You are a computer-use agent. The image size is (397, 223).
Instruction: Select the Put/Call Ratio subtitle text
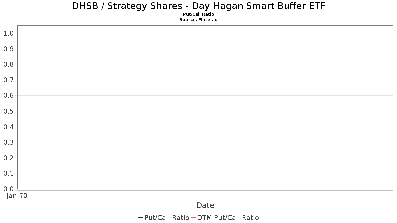[198, 14]
